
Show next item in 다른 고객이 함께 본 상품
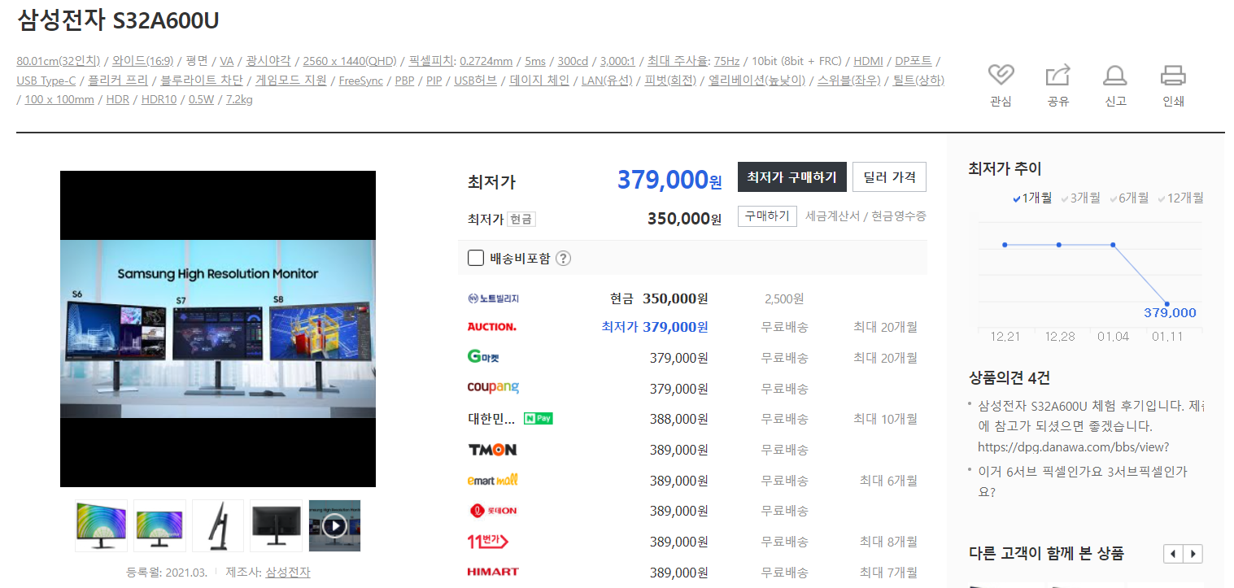pyautogui.click(x=1193, y=554)
